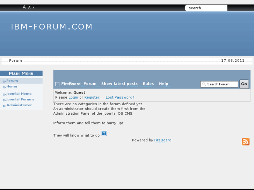The image size is (254, 190).
Task: Select Home in Main Menu
Action: 12,86
